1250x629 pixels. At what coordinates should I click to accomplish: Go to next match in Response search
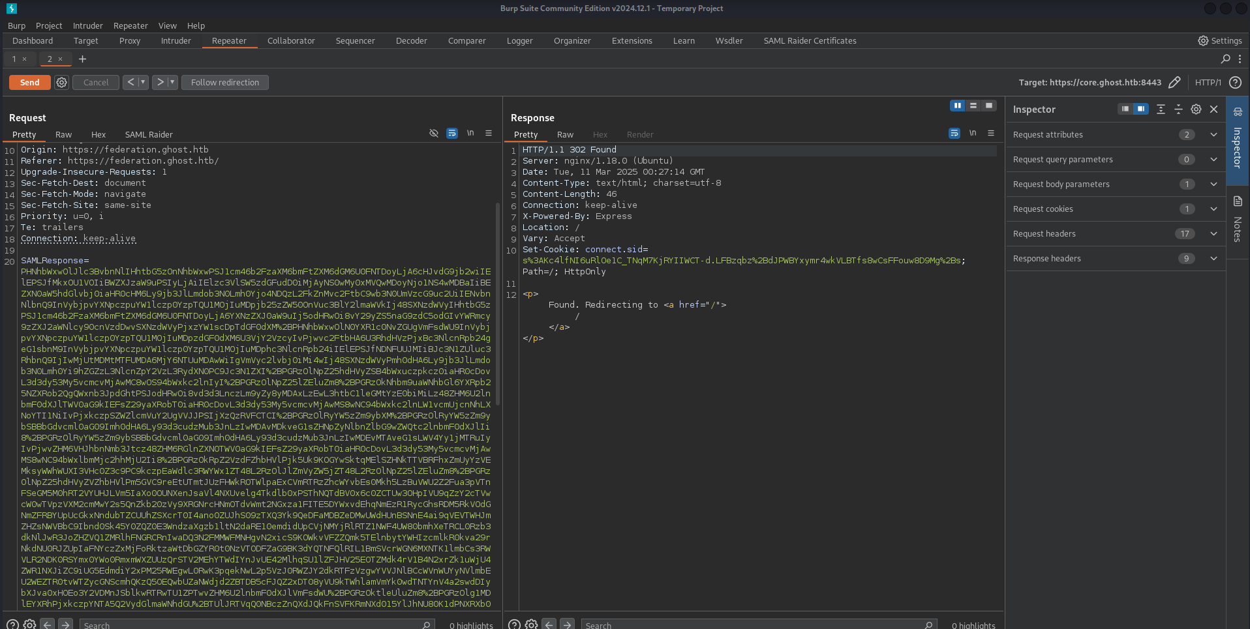click(x=568, y=624)
